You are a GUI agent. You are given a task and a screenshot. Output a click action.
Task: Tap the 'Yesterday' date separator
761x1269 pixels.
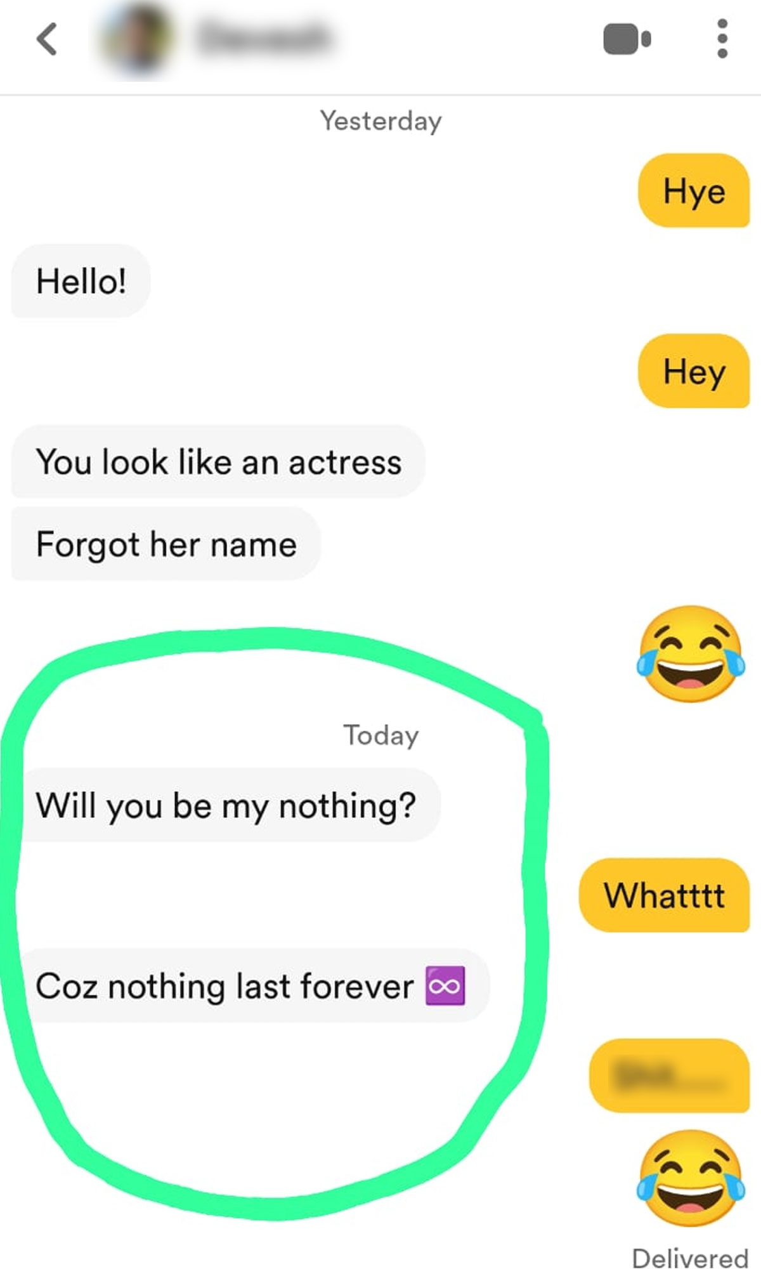point(380,121)
